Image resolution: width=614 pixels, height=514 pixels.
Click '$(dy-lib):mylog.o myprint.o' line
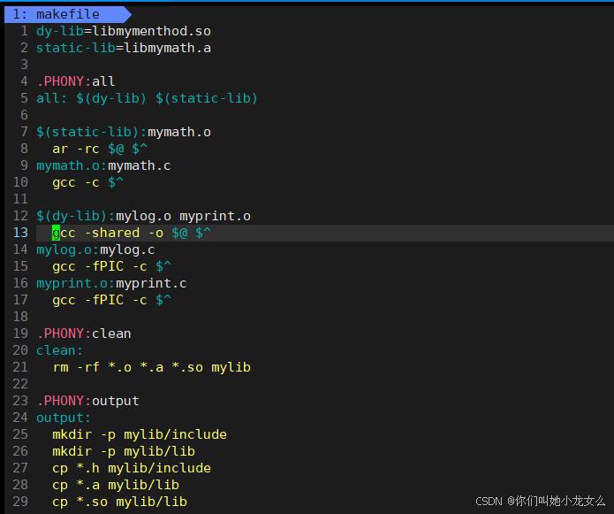143,216
